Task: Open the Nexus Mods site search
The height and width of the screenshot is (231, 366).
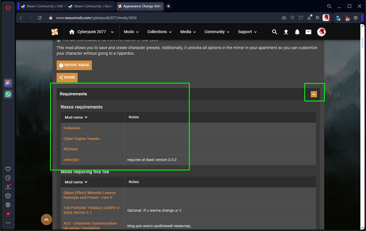Action: 275,32
